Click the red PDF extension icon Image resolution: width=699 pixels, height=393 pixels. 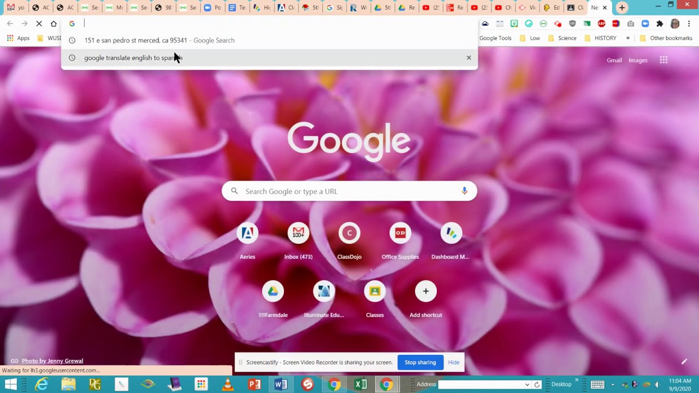(x=616, y=23)
